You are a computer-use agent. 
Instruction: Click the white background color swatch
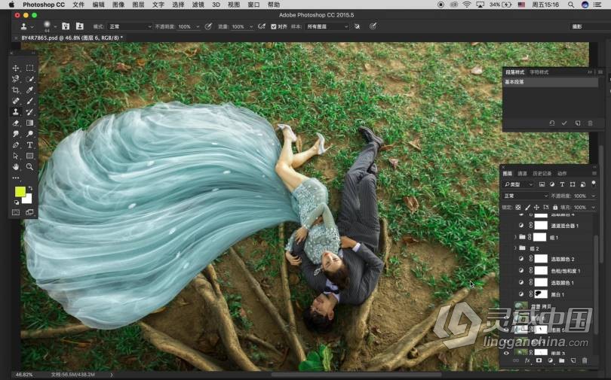click(x=28, y=199)
